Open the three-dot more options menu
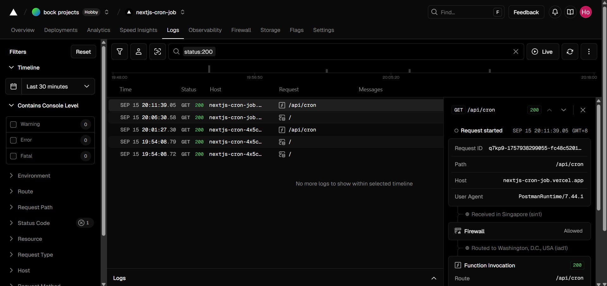Image resolution: width=607 pixels, height=286 pixels. point(589,52)
